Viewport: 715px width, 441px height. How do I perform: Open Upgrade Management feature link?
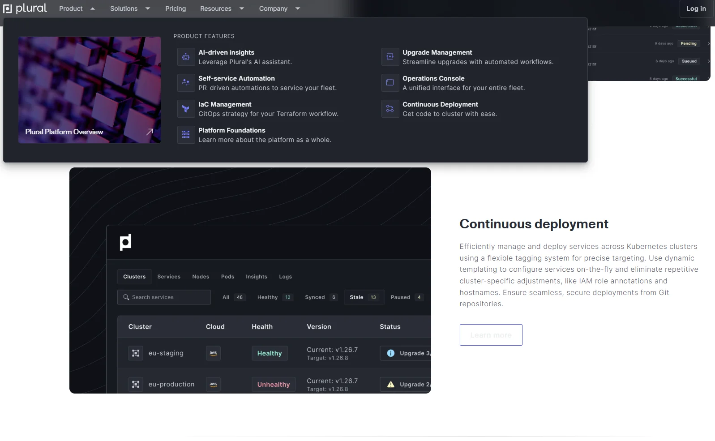478,57
